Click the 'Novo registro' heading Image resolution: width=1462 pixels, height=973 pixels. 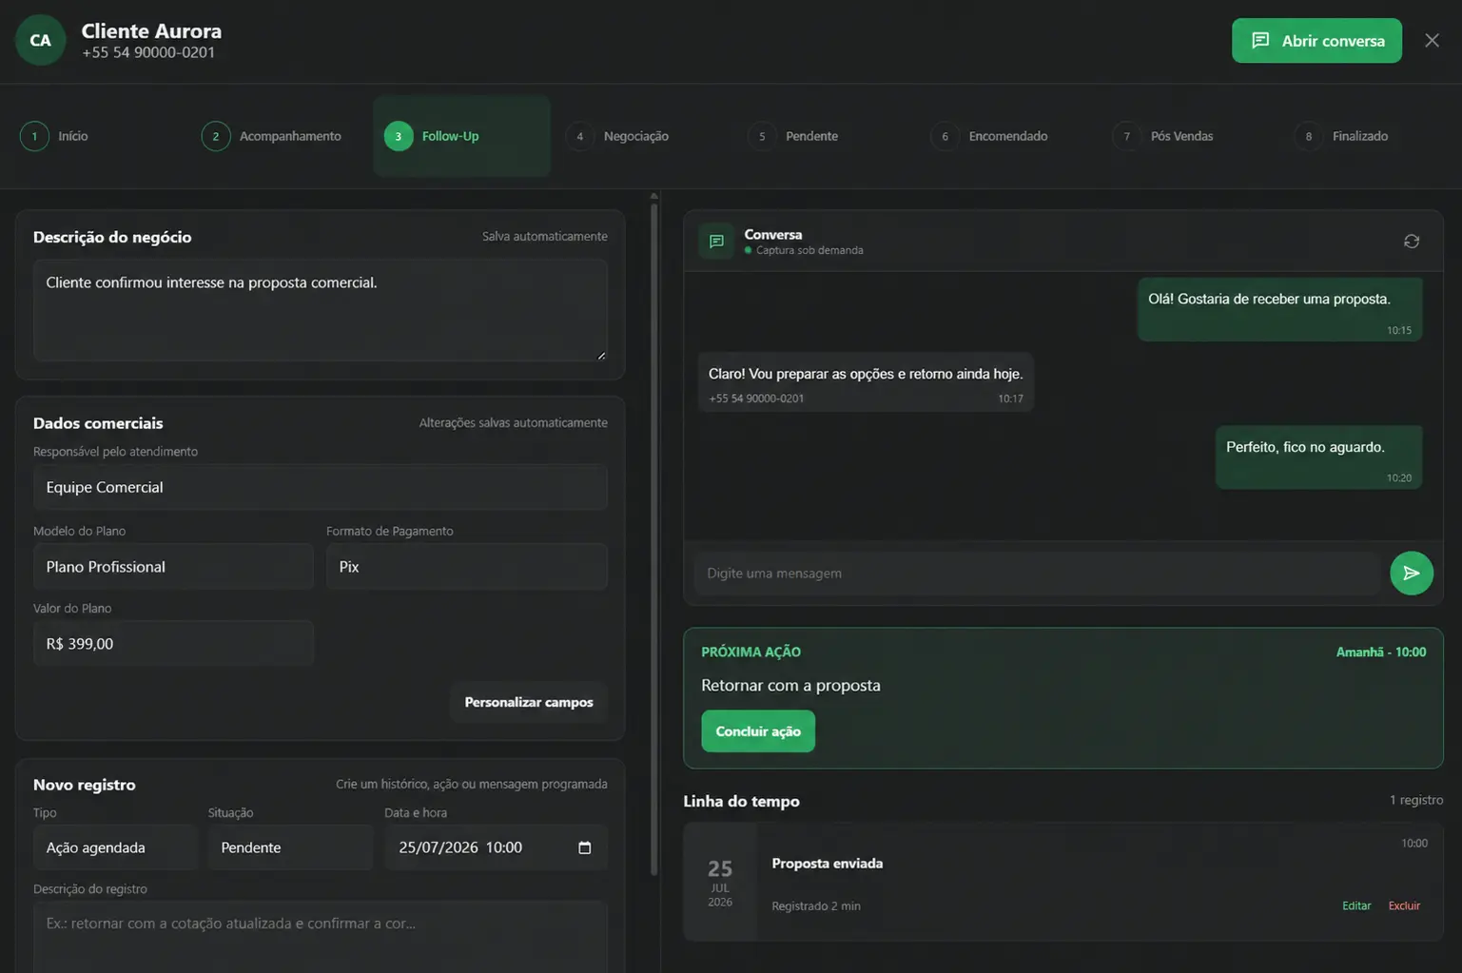click(x=85, y=785)
